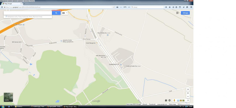Click the blue map search button
This screenshot has width=236, height=108.
tap(56, 13)
